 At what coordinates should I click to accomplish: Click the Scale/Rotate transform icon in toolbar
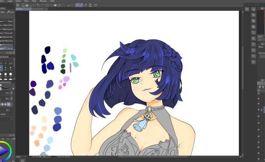[59, 5]
